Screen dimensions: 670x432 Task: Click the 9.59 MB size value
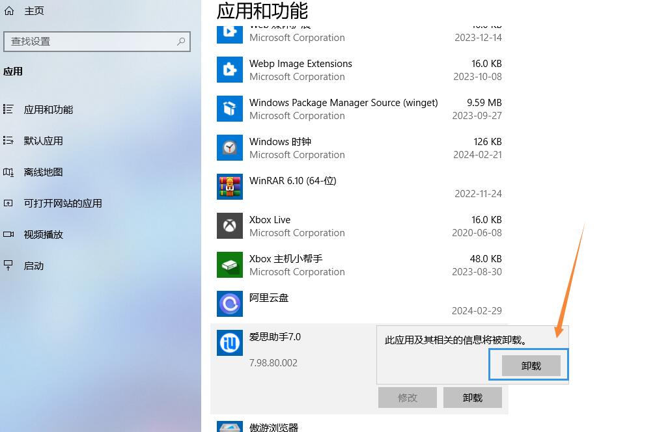tap(484, 102)
